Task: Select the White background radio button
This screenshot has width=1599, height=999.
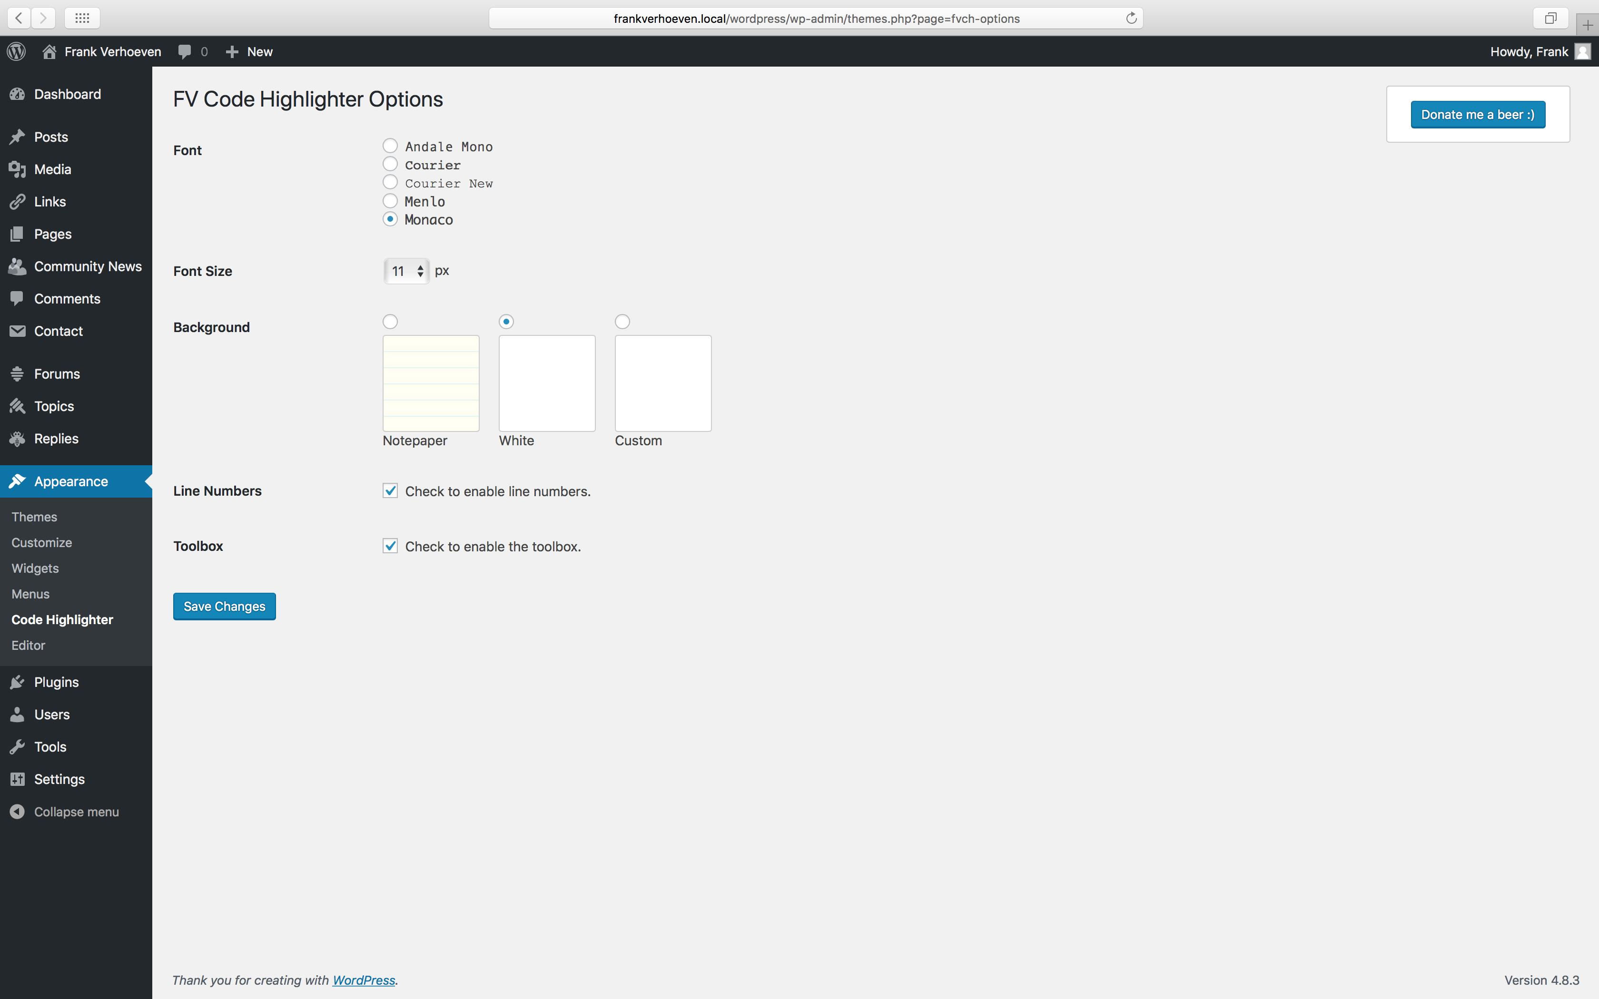Action: click(x=506, y=322)
